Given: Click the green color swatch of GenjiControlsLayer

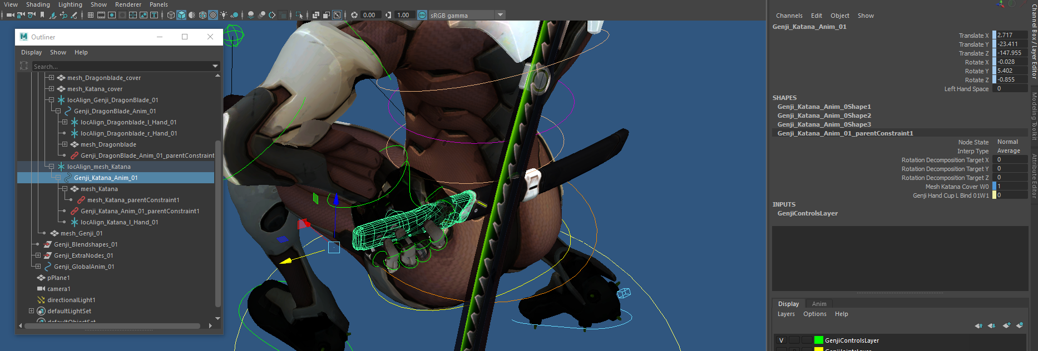Looking at the screenshot, I should pos(818,340).
